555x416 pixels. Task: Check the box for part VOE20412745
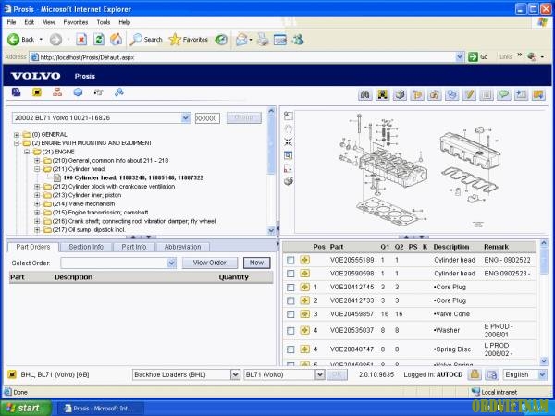290,288
